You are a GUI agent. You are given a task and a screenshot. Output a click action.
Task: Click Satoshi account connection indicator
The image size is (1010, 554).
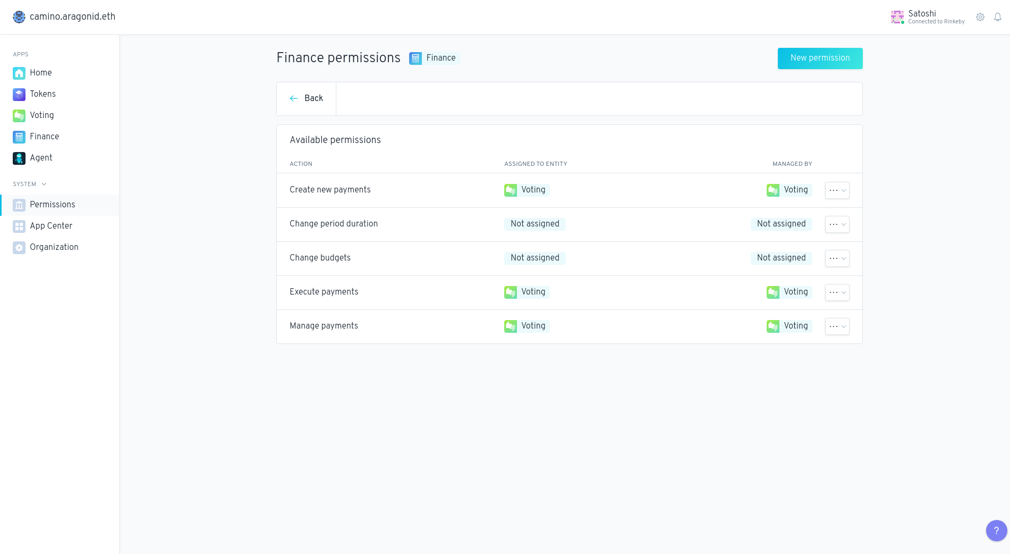pos(927,17)
